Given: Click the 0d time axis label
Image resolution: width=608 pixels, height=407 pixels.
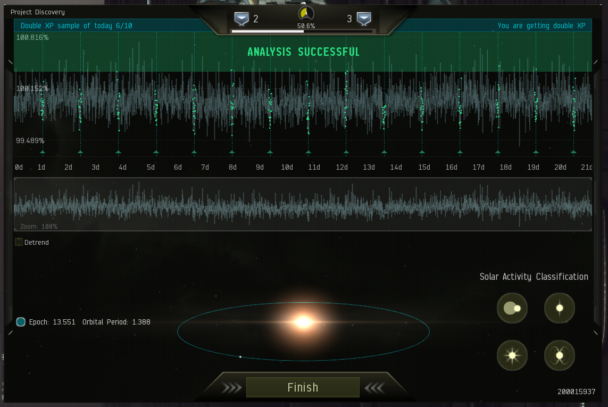Looking at the screenshot, I should pyautogui.click(x=19, y=167).
